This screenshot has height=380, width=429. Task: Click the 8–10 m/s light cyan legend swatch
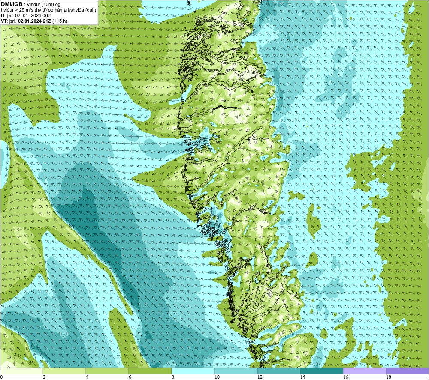193,371
